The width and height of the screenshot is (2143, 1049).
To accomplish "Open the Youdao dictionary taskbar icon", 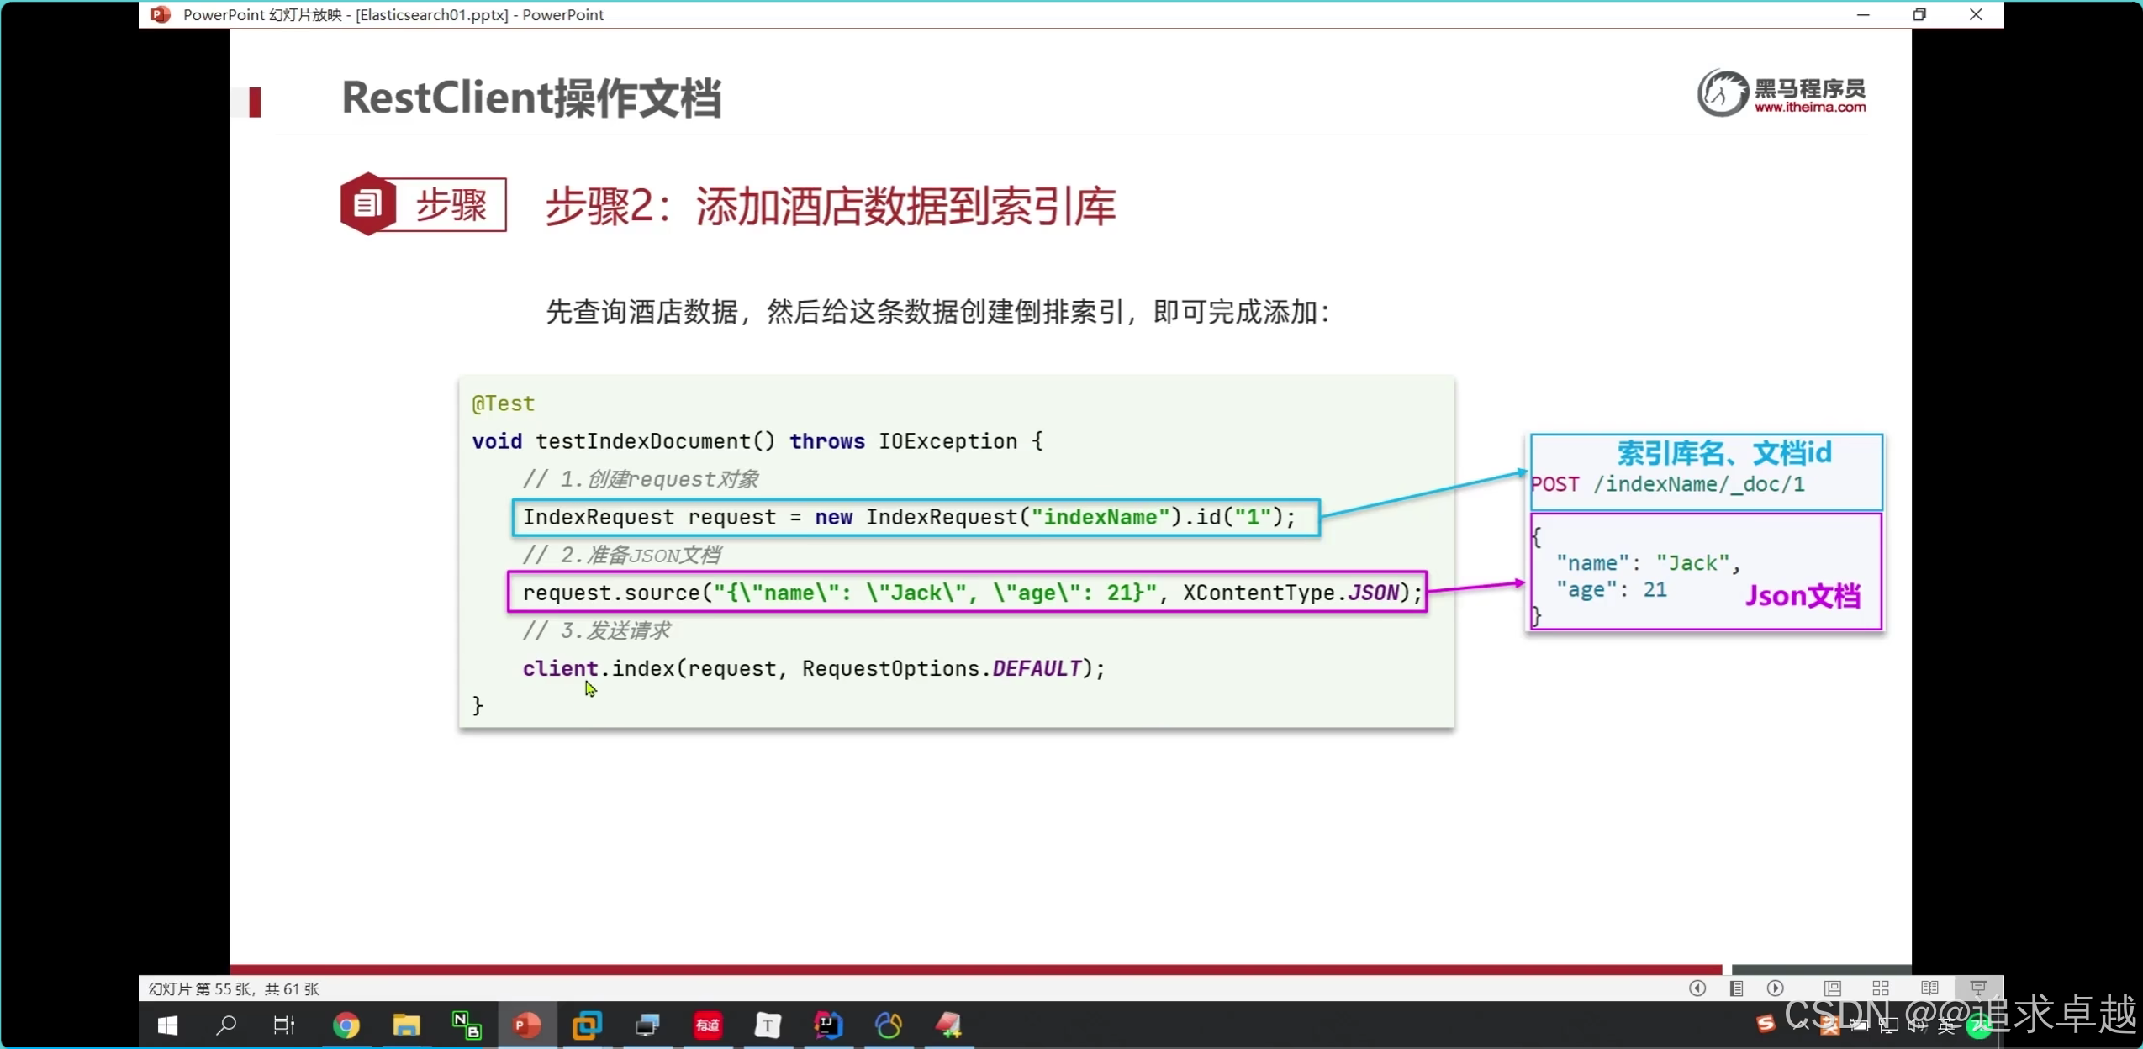I will pyautogui.click(x=708, y=1025).
